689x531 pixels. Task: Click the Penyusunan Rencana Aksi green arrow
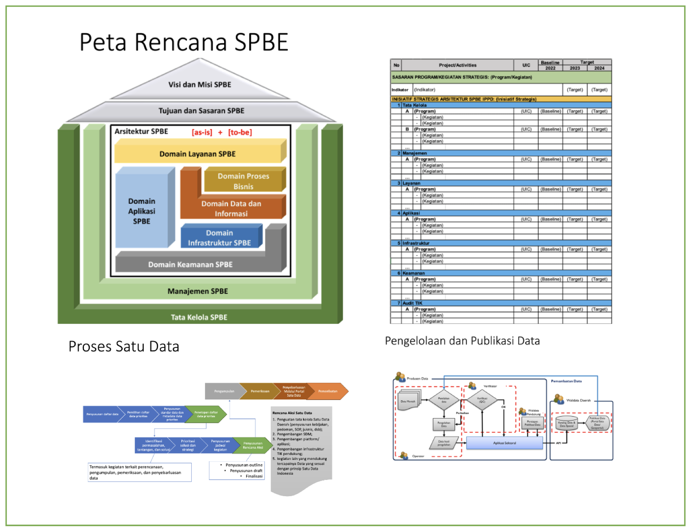point(253,445)
